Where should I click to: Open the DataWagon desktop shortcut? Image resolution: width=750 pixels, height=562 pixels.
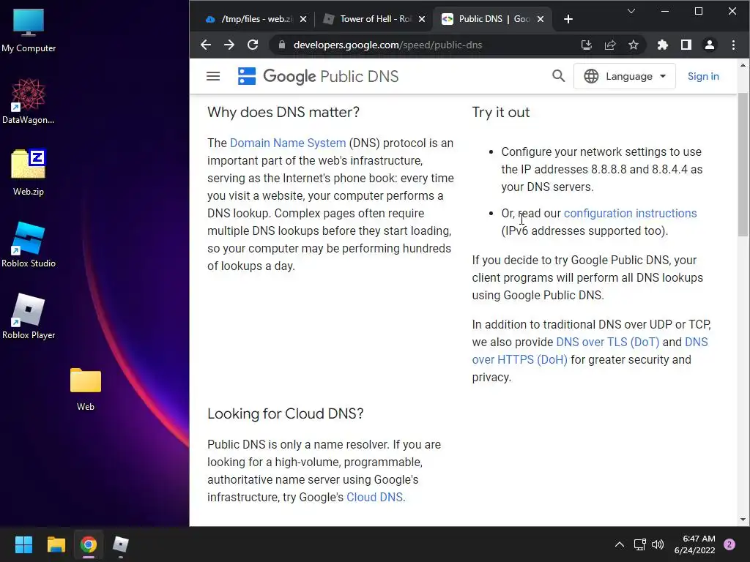coord(29,101)
